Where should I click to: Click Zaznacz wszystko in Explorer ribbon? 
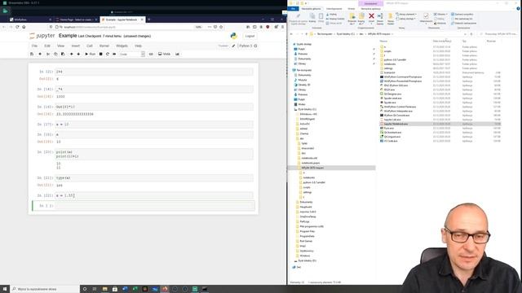462,15
